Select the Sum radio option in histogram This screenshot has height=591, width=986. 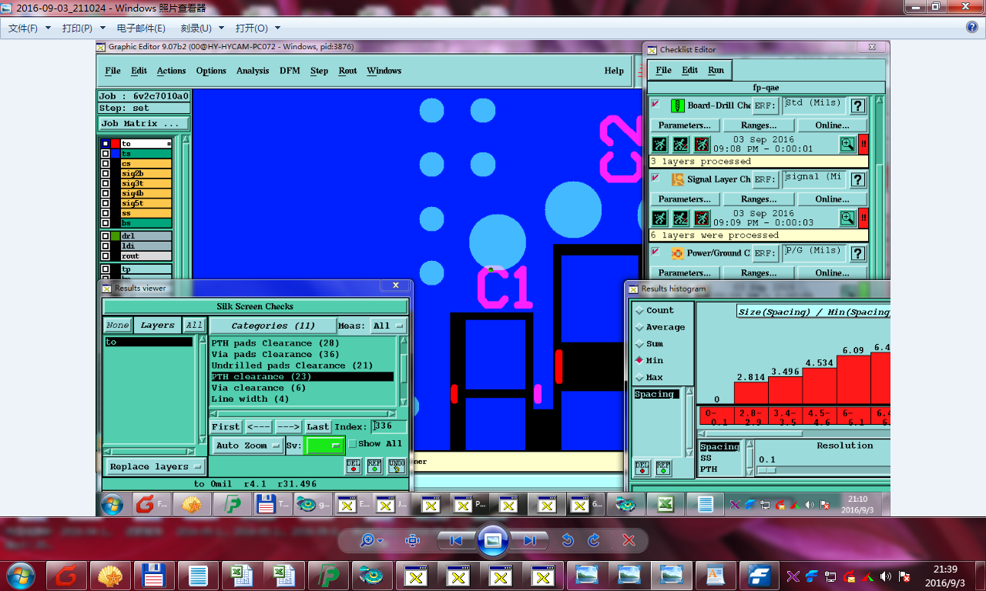pyautogui.click(x=639, y=344)
